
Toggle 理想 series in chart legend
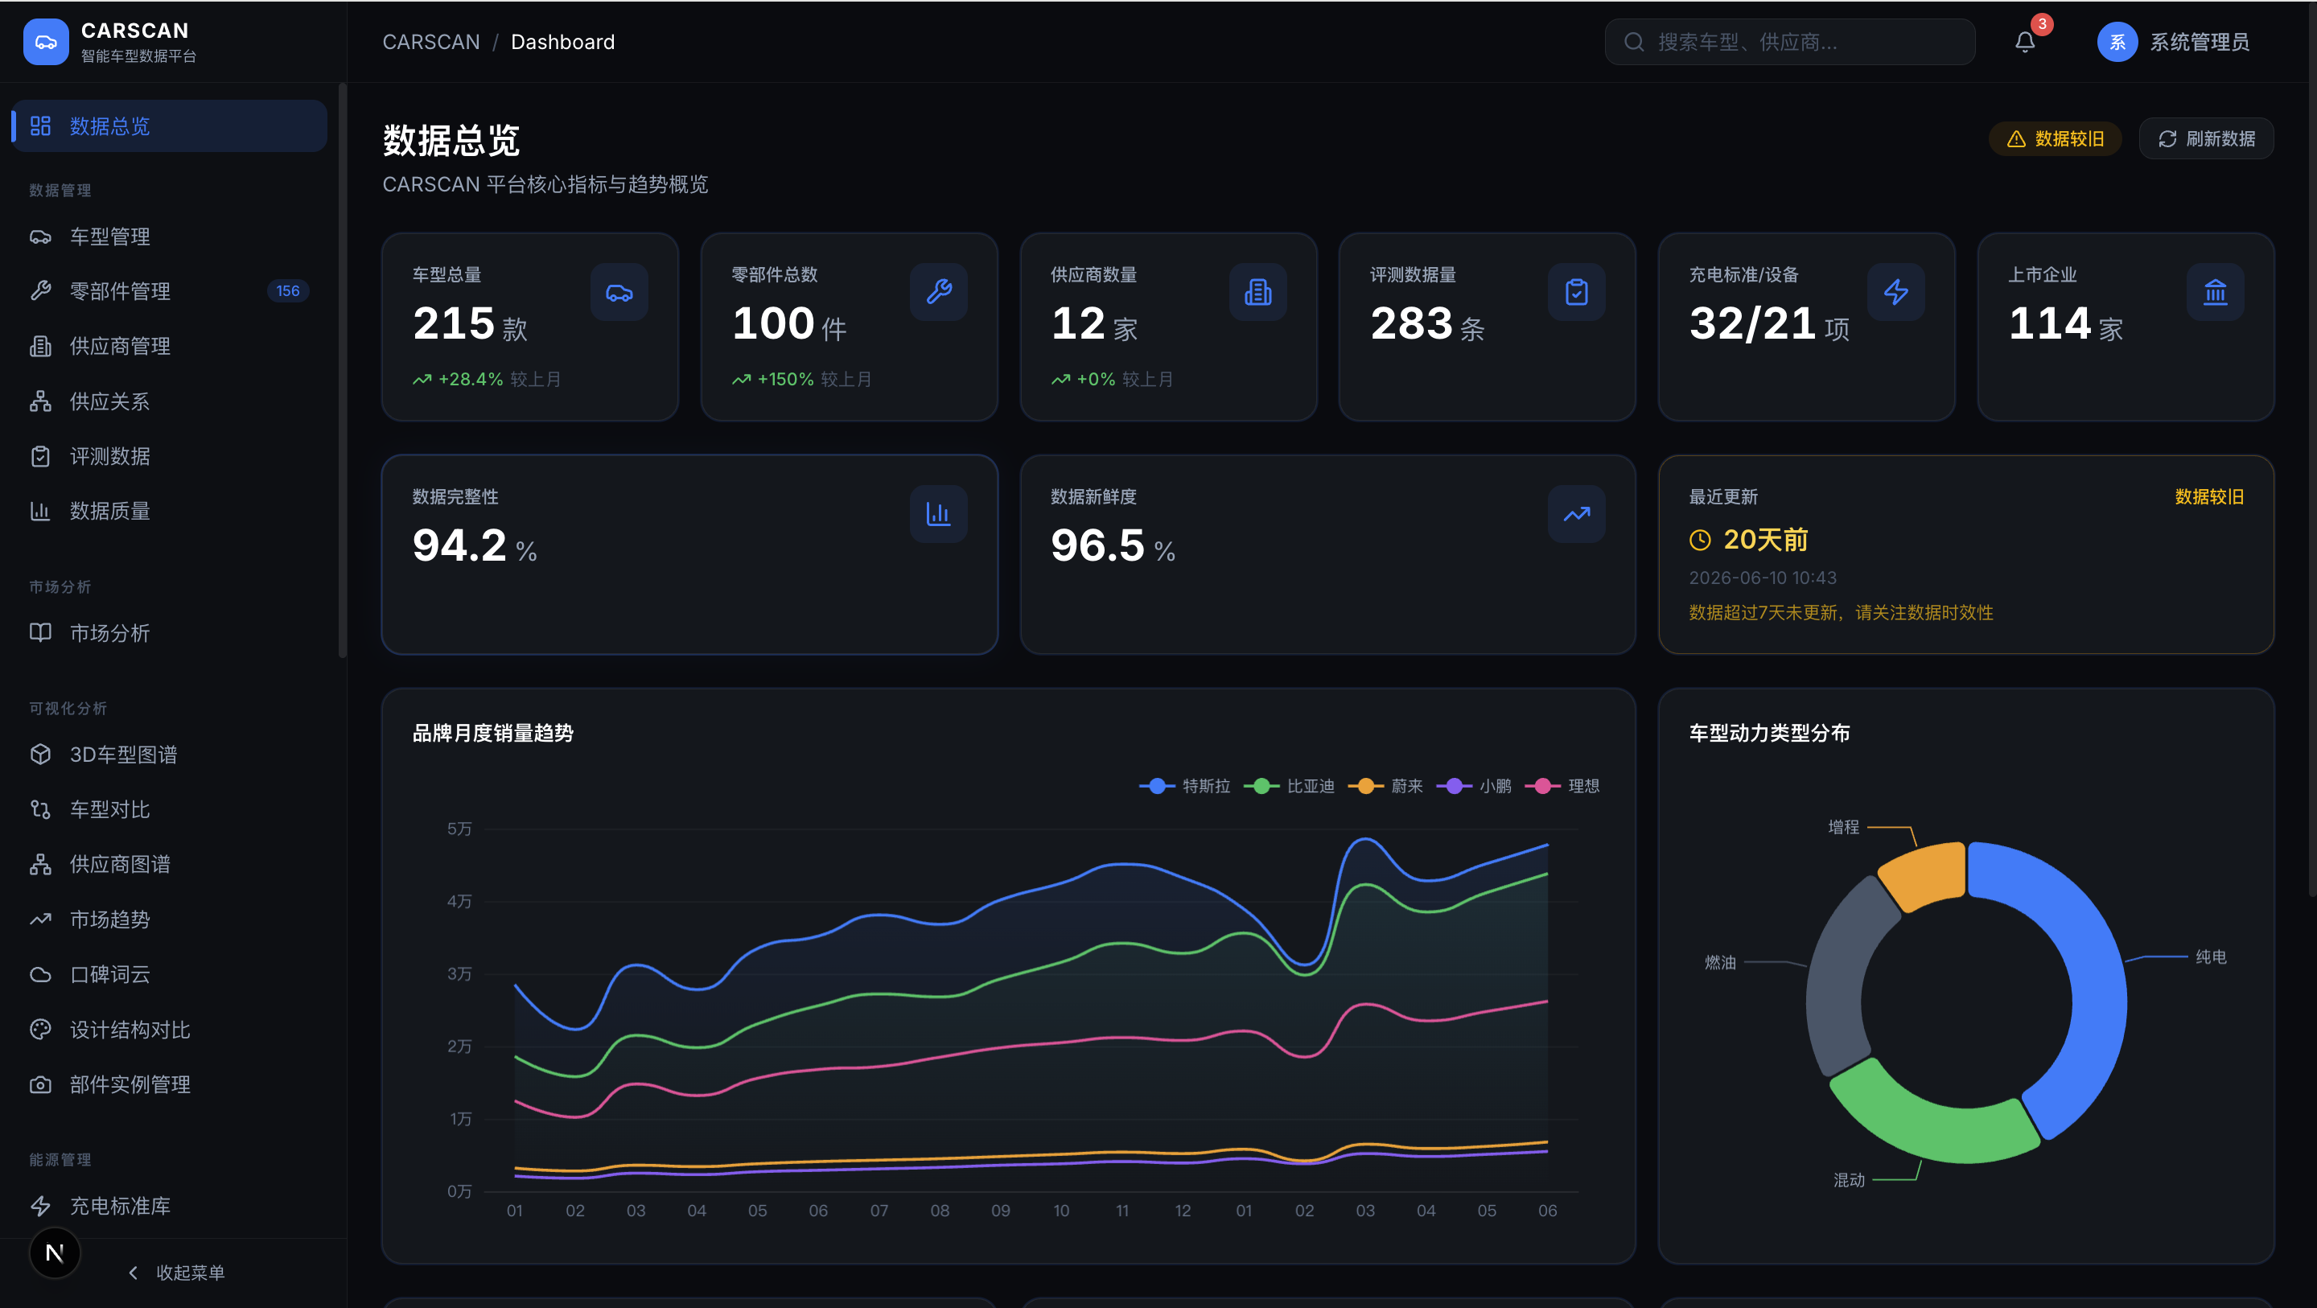click(x=1562, y=785)
